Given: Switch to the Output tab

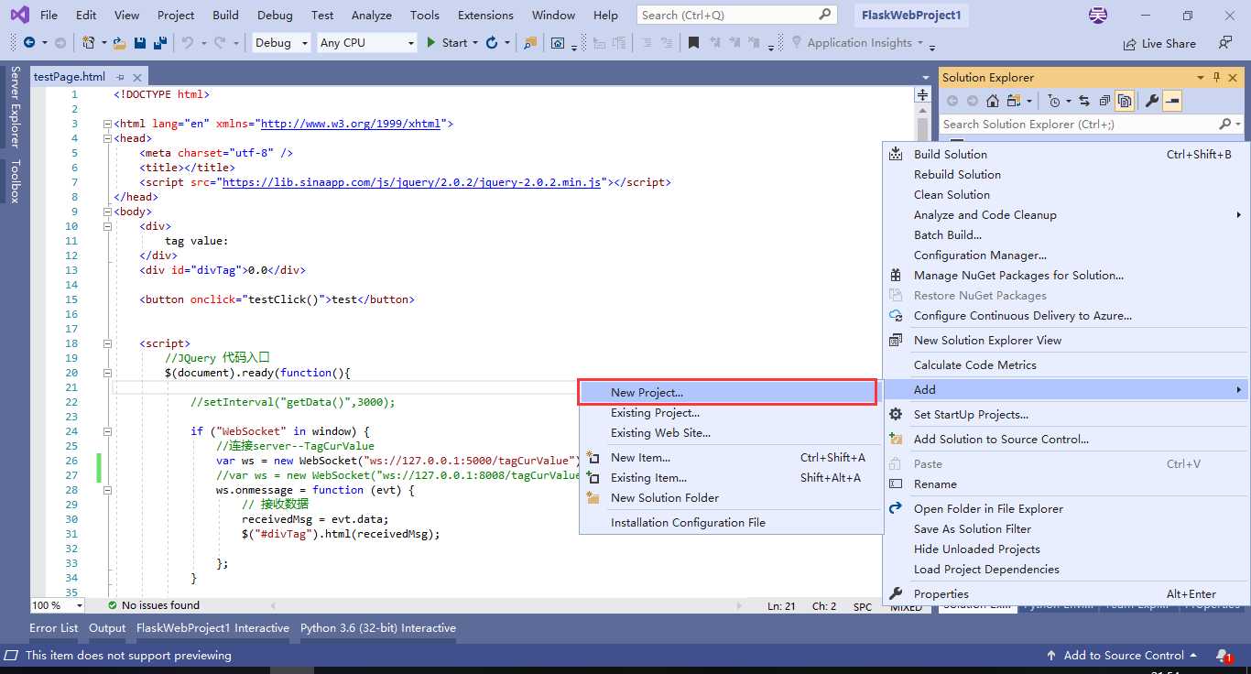Looking at the screenshot, I should [x=107, y=628].
